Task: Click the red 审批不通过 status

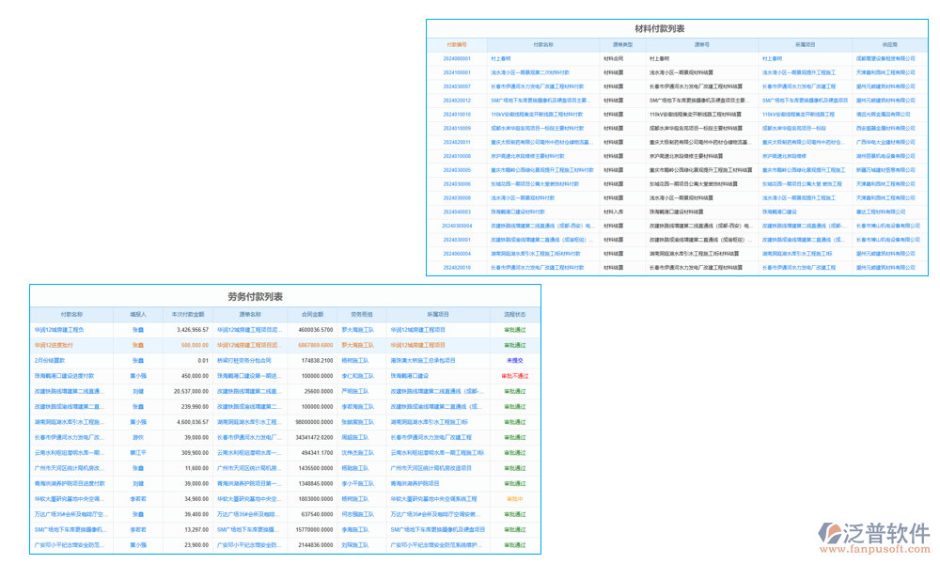Action: pyautogui.click(x=515, y=376)
